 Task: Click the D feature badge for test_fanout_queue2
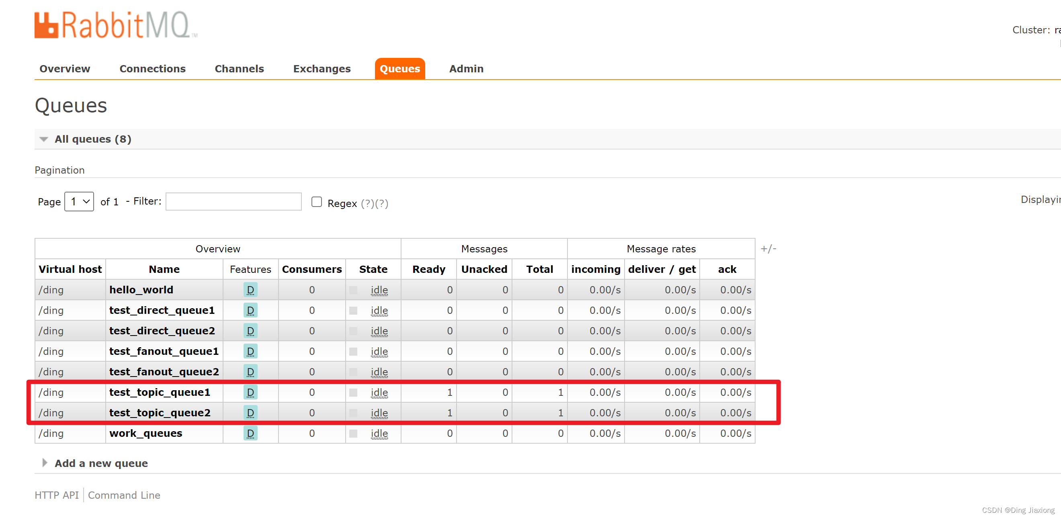tap(250, 372)
